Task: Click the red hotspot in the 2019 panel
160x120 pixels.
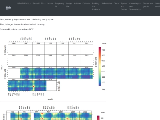Action: point(34,87)
